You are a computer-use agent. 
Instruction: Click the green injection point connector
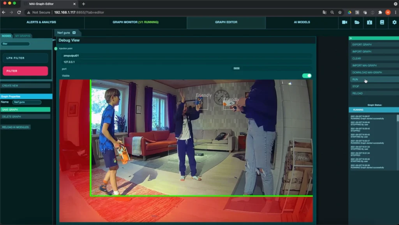coord(56,48)
